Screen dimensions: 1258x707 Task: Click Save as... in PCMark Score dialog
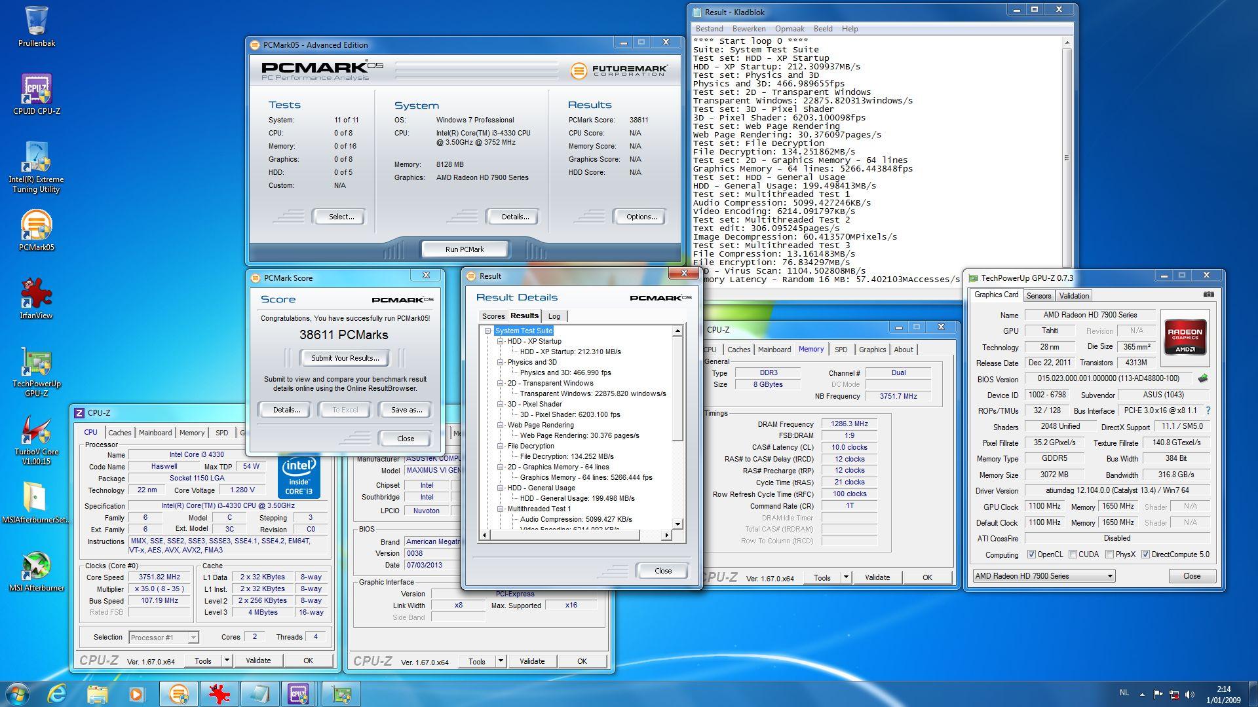click(406, 410)
